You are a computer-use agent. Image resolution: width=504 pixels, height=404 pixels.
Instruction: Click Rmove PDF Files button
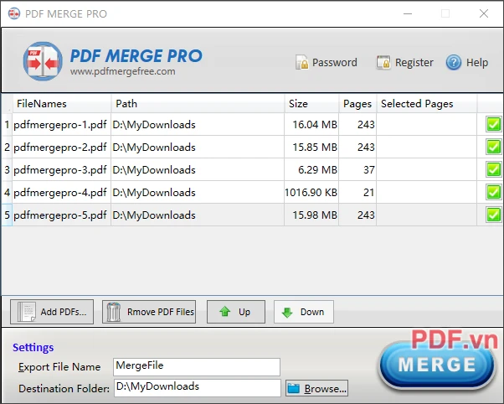point(149,312)
